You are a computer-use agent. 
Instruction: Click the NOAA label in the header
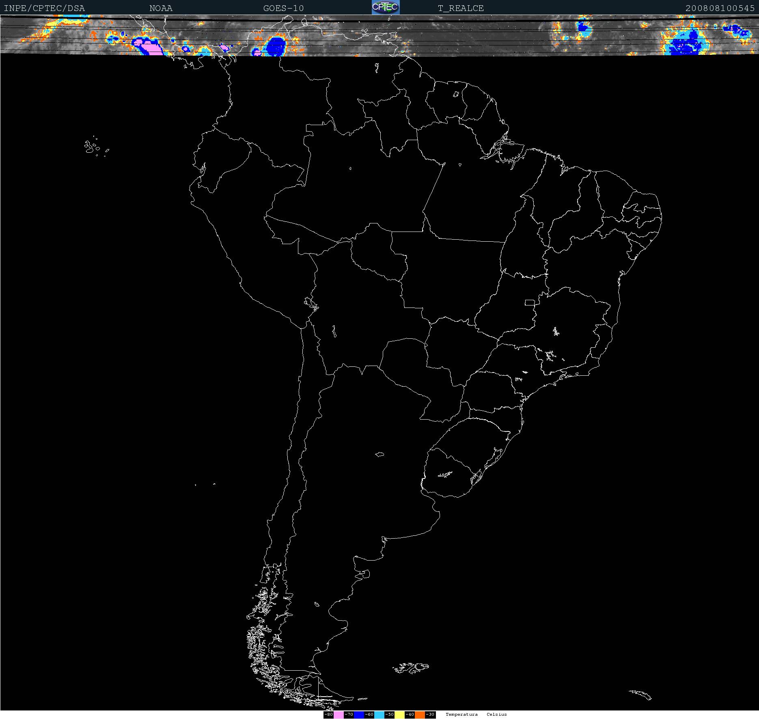[x=161, y=8]
